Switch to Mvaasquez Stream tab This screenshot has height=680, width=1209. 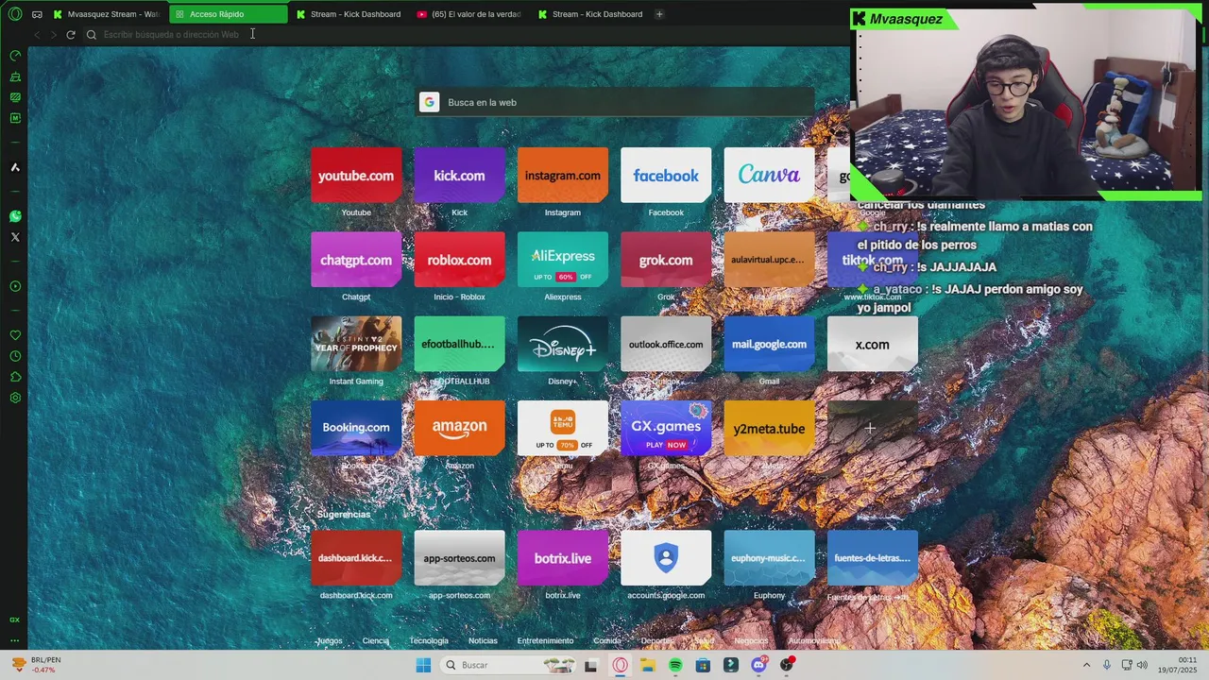106,14
